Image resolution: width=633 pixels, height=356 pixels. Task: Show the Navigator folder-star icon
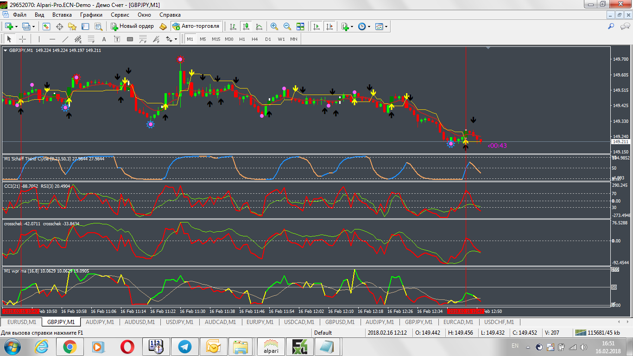[72, 26]
